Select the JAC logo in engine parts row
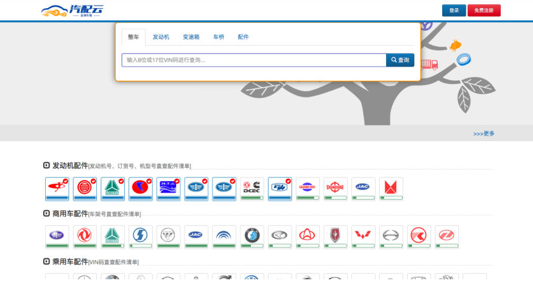The height and width of the screenshot is (283, 533). pos(363,187)
